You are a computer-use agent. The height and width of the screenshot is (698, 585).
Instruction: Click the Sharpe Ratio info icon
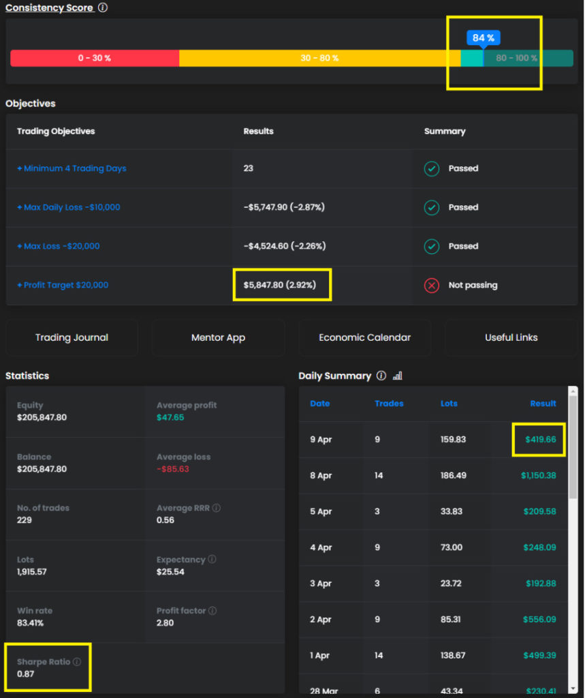pyautogui.click(x=77, y=662)
